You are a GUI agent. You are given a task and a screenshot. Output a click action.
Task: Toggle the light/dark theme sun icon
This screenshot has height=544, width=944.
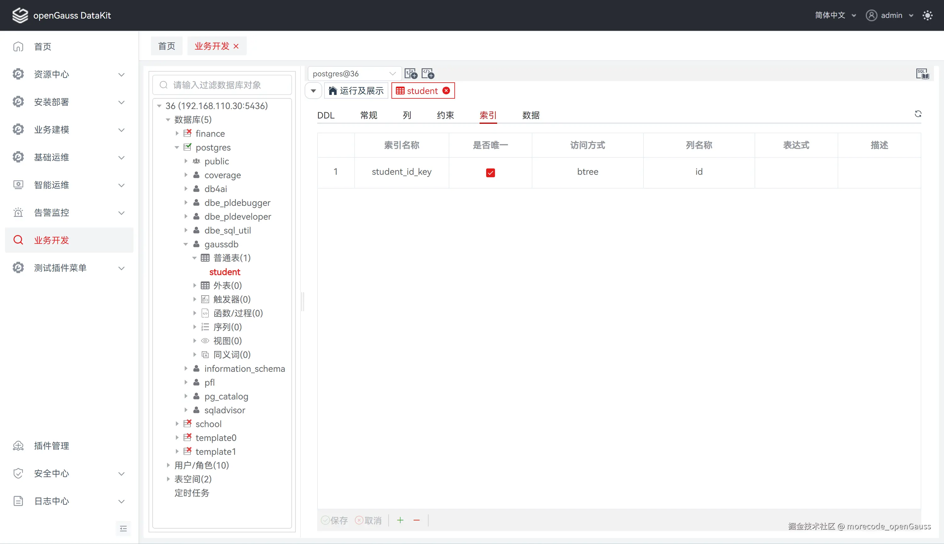point(927,15)
